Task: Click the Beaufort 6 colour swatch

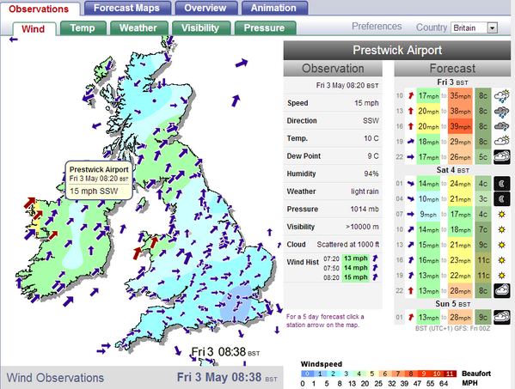Action: coord(385,374)
